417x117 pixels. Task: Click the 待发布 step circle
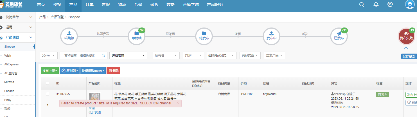204,36
